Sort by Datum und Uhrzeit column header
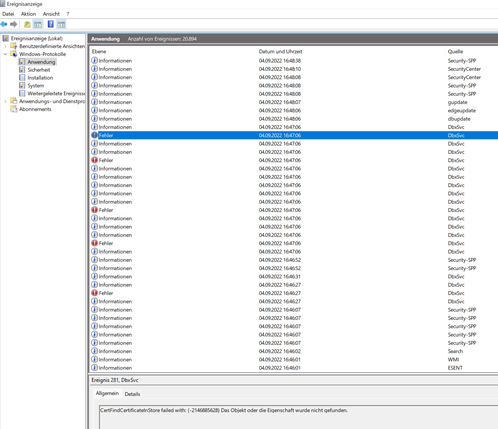The width and height of the screenshot is (498, 429). 351,52
